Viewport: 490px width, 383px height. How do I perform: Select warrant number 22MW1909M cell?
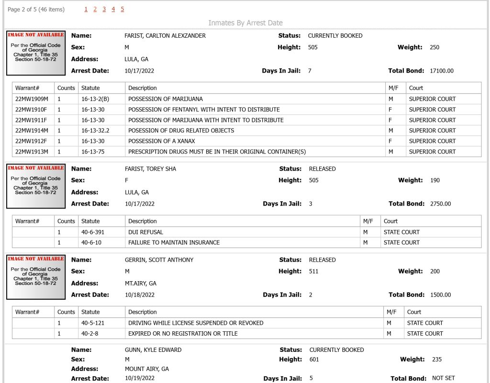[33, 99]
